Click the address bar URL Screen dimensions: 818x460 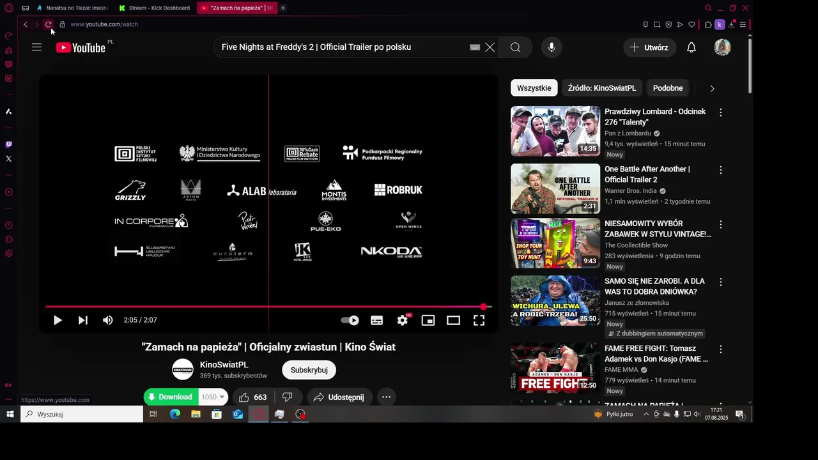104,24
